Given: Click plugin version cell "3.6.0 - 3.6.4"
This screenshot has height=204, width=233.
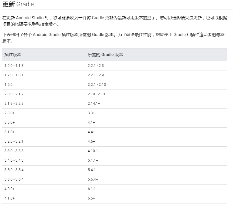Looking at the screenshot, I should (14, 180).
